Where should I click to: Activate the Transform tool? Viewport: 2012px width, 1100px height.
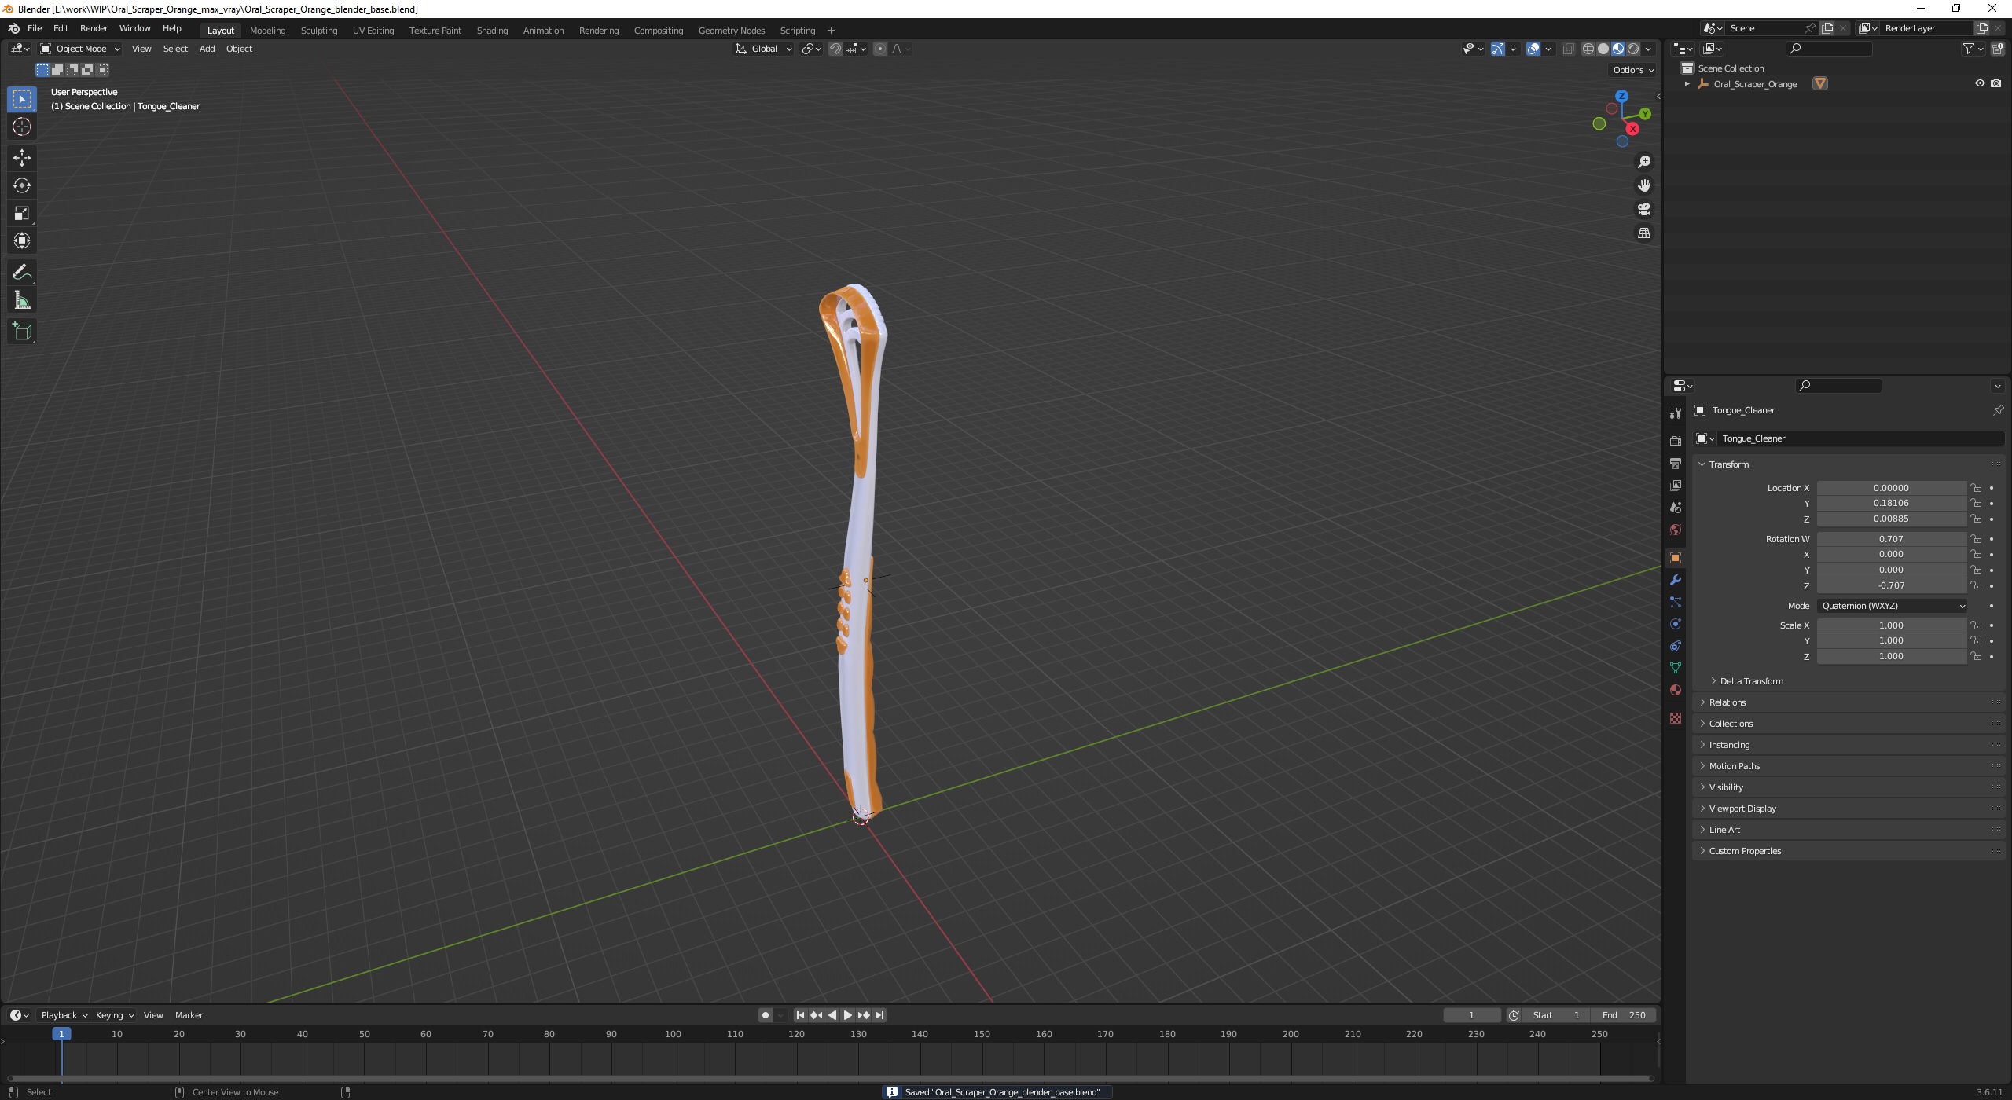pyautogui.click(x=22, y=240)
